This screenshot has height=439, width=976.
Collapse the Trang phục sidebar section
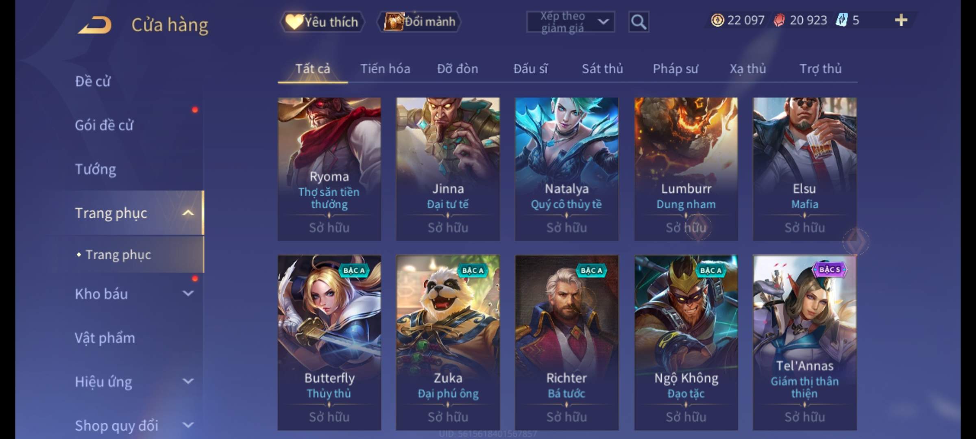click(x=188, y=213)
